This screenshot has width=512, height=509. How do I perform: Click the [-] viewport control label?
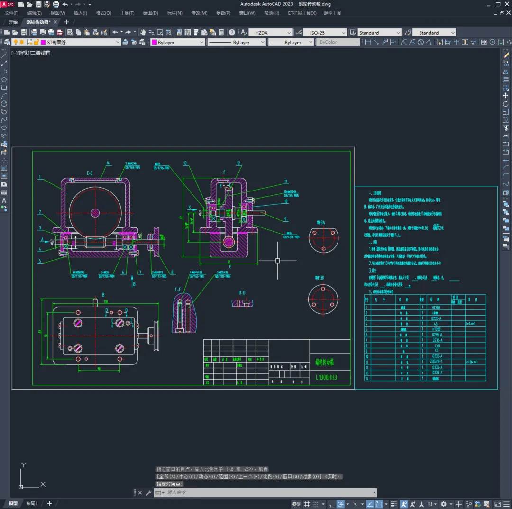click(14, 53)
